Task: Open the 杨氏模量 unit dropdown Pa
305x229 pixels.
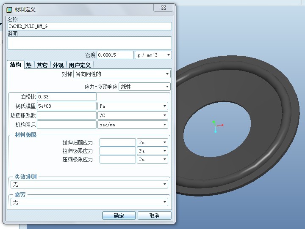Action: (133, 106)
